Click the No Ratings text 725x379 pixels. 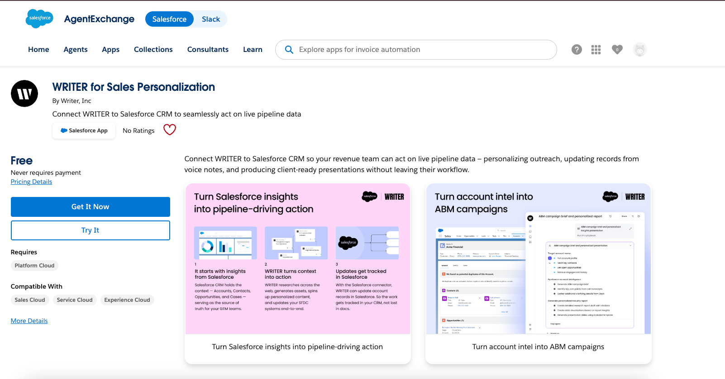(x=138, y=131)
